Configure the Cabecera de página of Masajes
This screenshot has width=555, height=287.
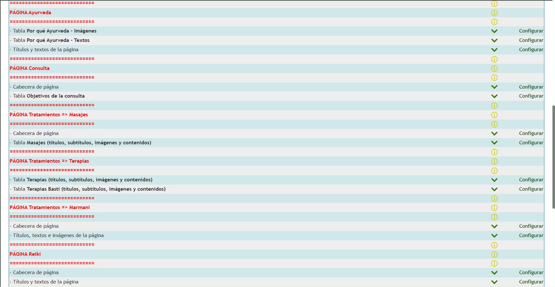[531, 133]
